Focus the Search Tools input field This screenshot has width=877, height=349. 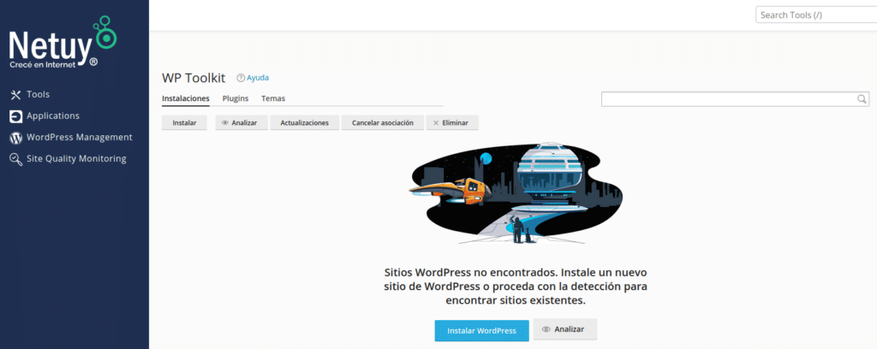point(816,15)
